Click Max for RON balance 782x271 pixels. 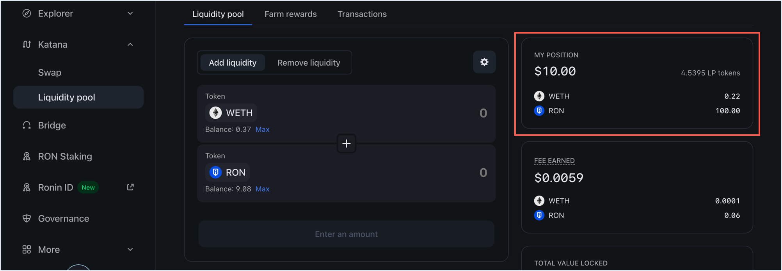pos(262,189)
